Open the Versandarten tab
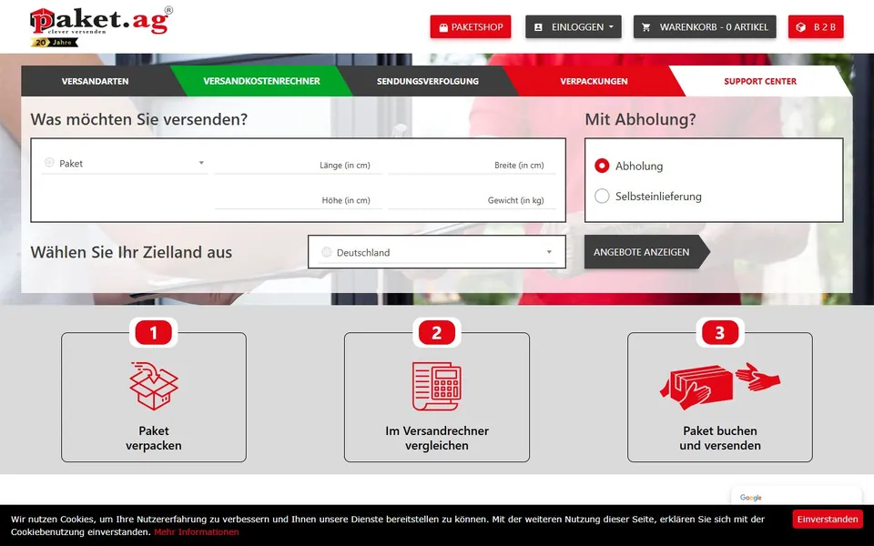Viewport: 874px width, 546px height. click(x=96, y=81)
